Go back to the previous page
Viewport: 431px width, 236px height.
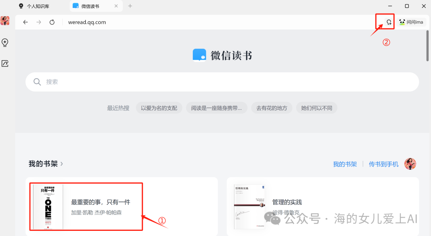tap(25, 22)
